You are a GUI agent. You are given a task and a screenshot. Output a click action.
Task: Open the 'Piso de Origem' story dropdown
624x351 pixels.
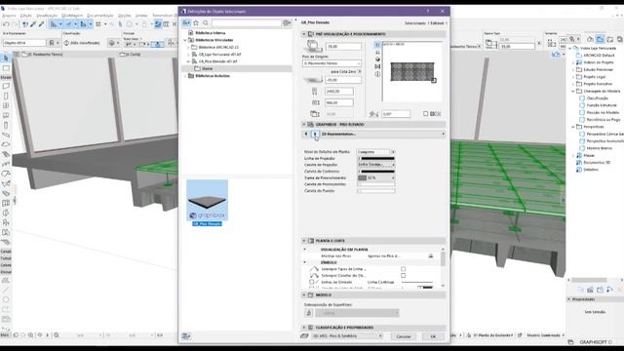click(x=331, y=63)
